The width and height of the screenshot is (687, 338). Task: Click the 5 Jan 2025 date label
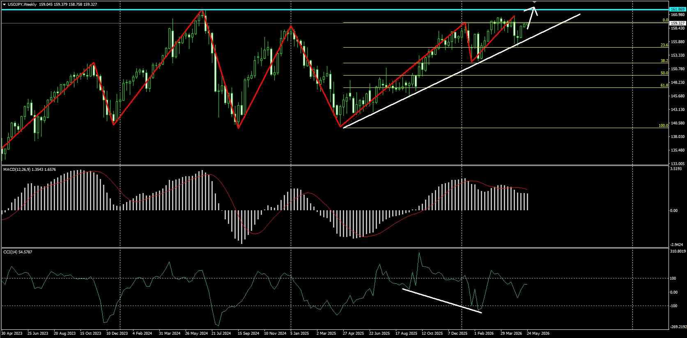(300, 333)
